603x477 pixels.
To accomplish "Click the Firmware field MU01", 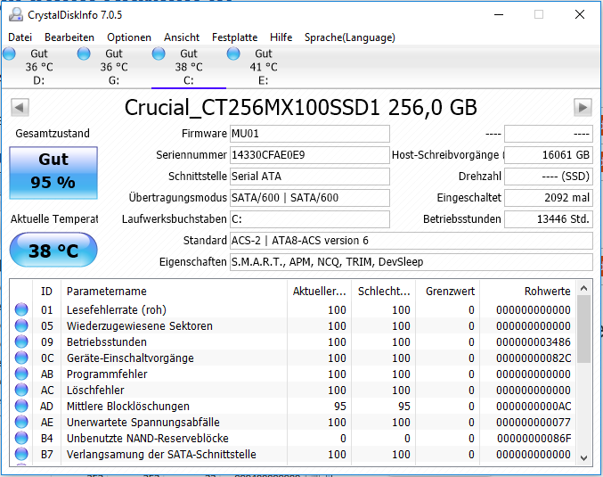I will pos(310,134).
